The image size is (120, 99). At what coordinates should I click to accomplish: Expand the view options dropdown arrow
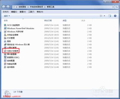click(104, 16)
